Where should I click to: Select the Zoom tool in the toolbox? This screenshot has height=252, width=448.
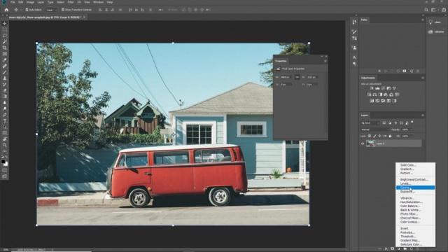(5, 145)
